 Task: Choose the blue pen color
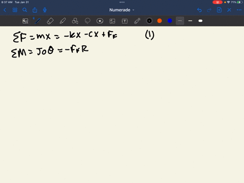click(x=170, y=21)
